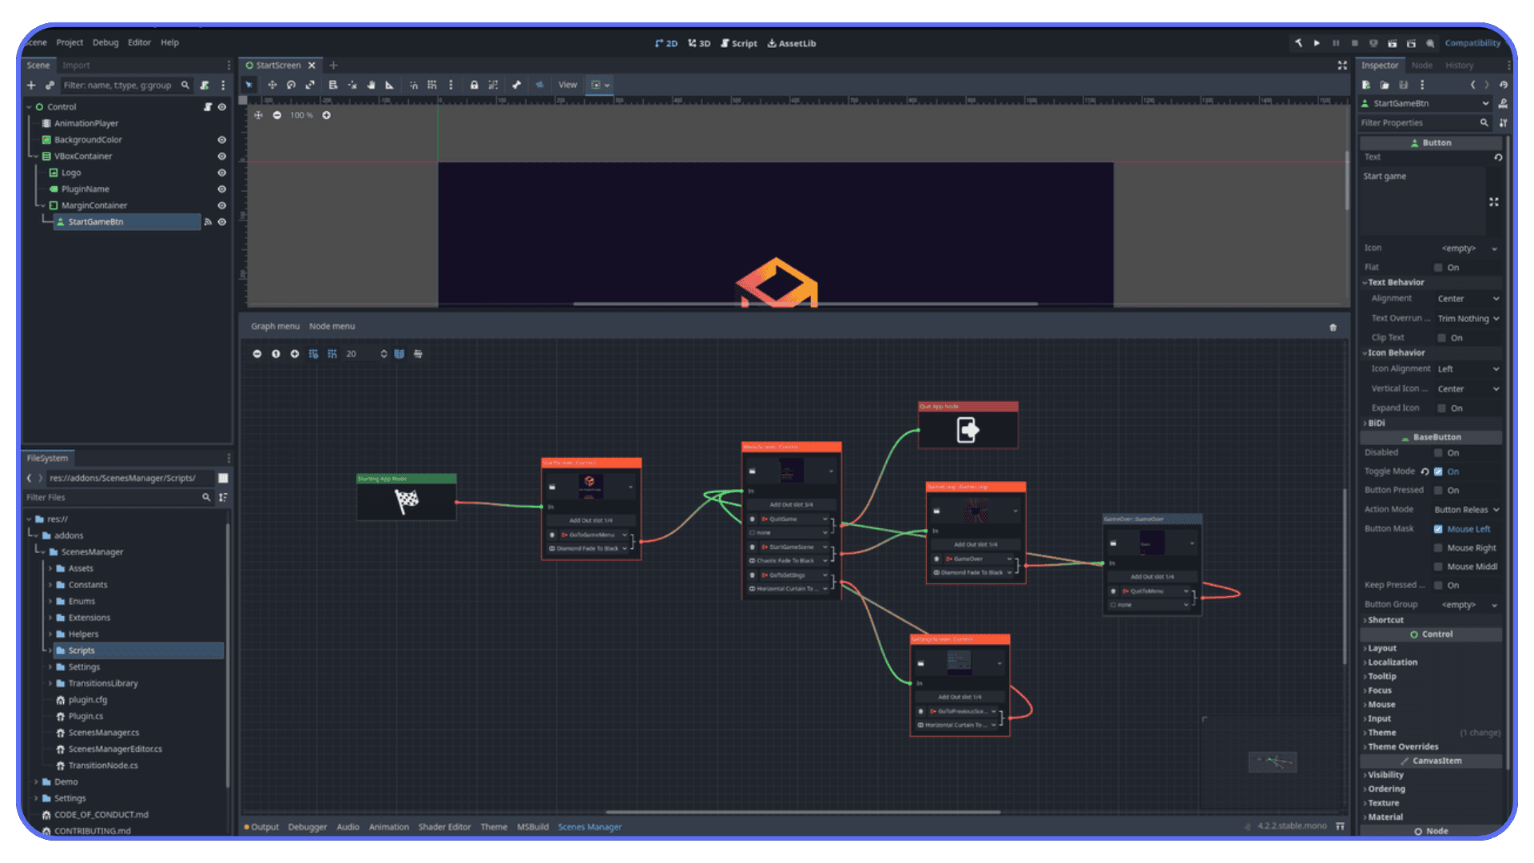This screenshot has height=863, width=1534.
Task: Activate the Ruler mode tool
Action: (x=389, y=84)
